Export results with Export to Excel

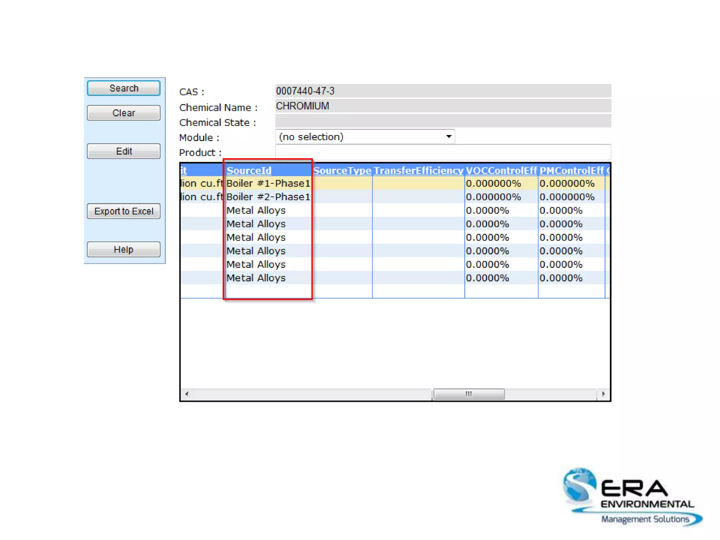(x=123, y=211)
